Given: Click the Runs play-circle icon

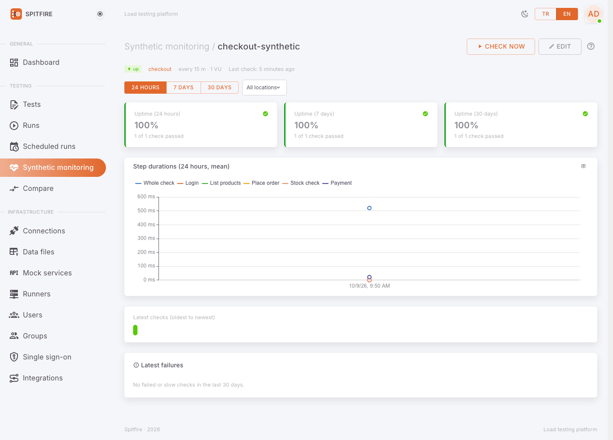Looking at the screenshot, I should click(x=14, y=126).
